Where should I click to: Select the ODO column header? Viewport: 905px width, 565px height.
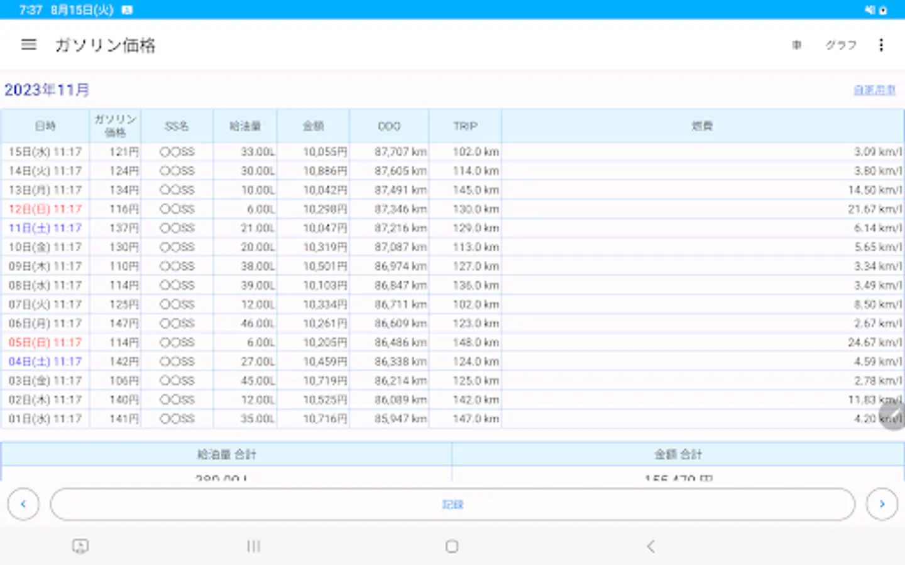click(389, 126)
